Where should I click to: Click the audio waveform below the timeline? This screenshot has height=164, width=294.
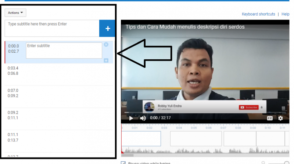205,150
